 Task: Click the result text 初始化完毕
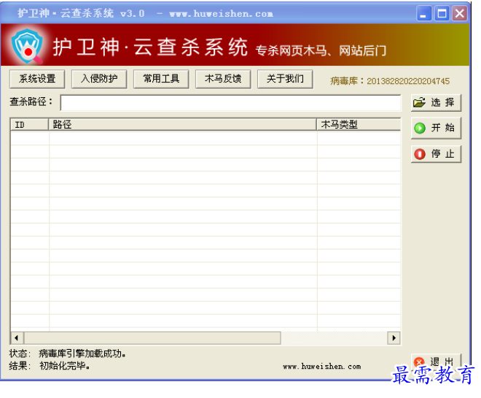coord(65,366)
